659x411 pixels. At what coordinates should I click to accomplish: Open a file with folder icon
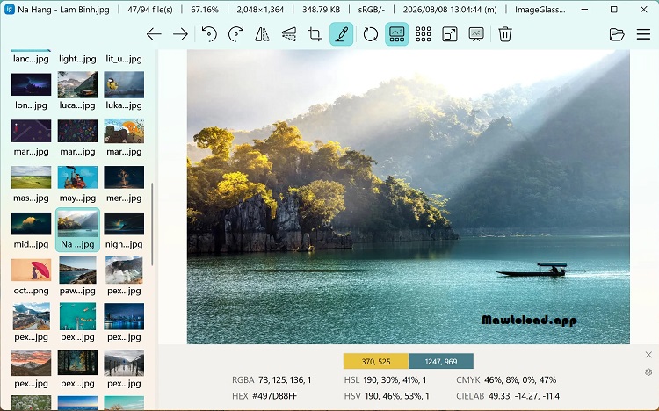point(617,34)
